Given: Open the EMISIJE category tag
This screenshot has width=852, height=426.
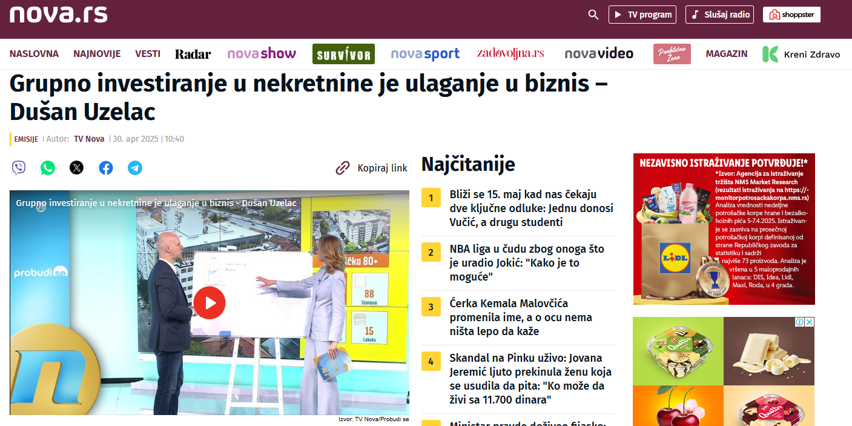Looking at the screenshot, I should click(x=26, y=139).
